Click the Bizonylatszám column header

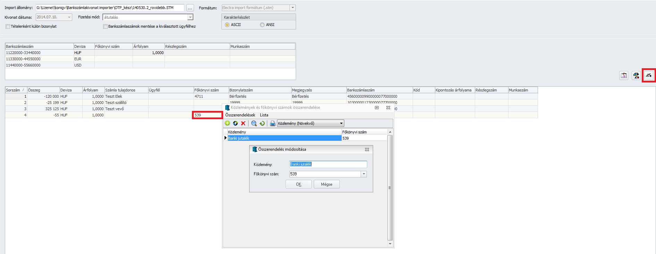(x=260, y=90)
